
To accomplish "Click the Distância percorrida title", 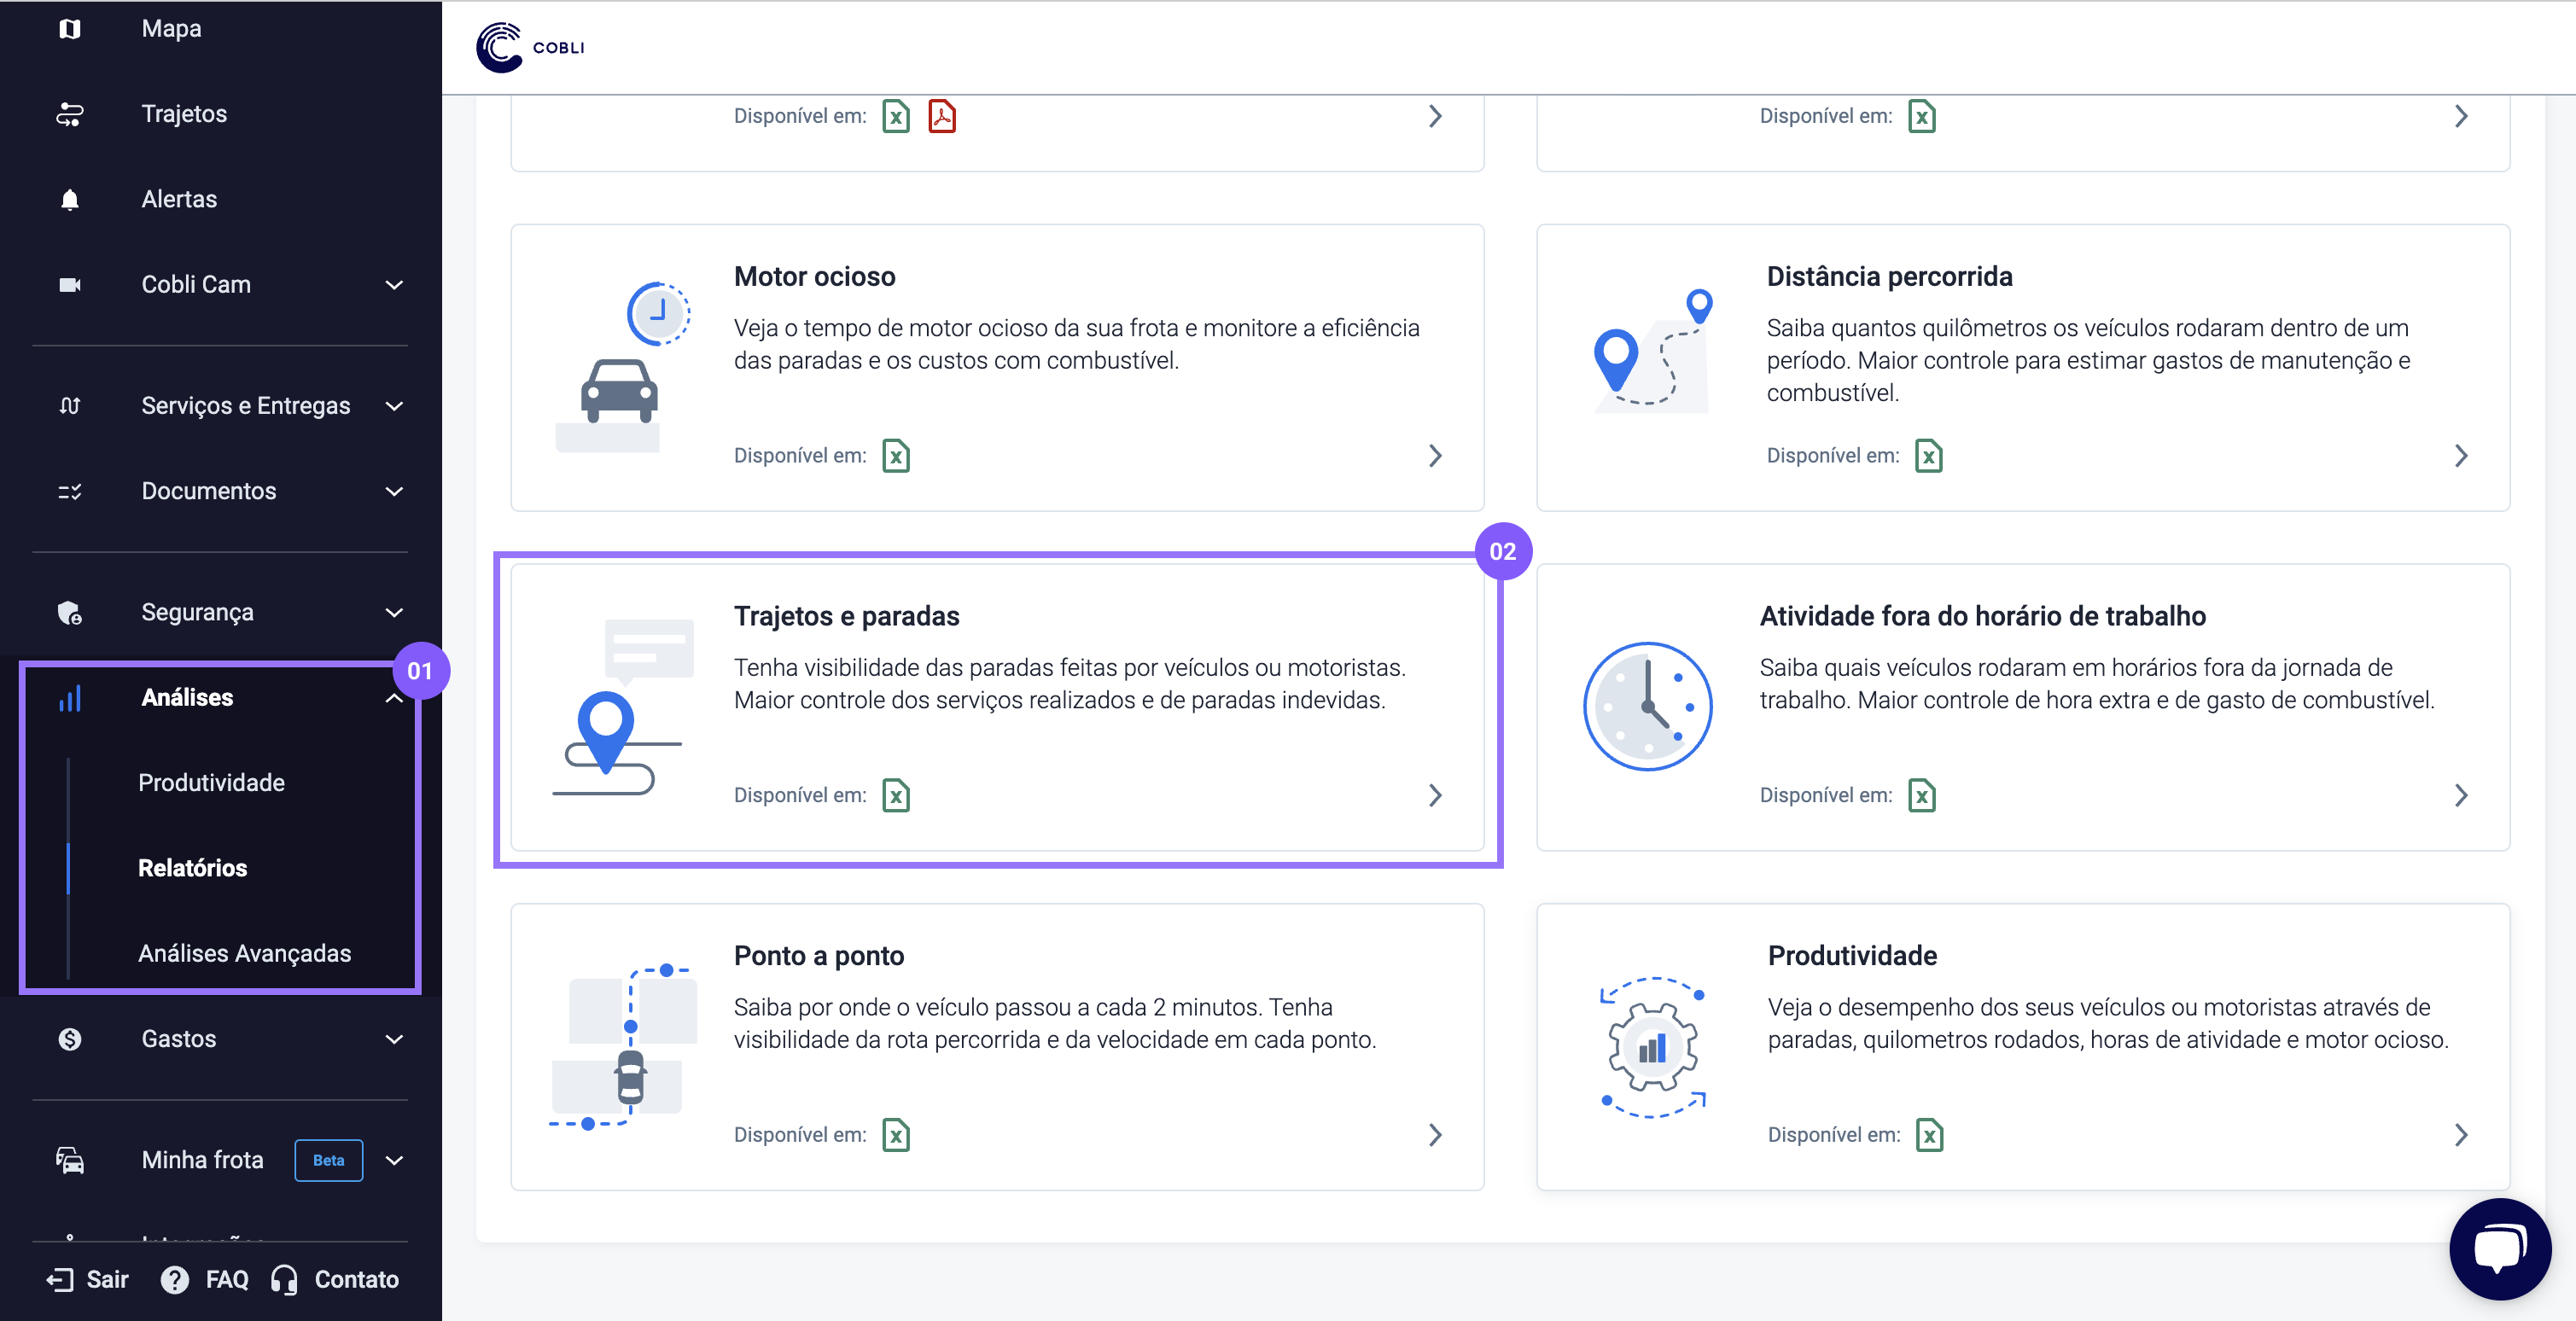I will pos(1889,277).
